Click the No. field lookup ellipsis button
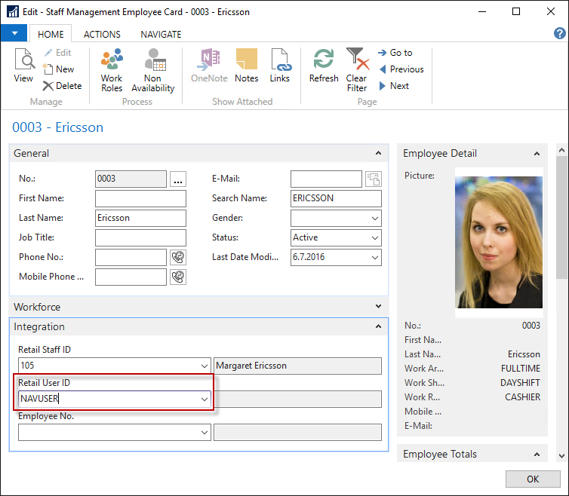This screenshot has height=496, width=569. click(177, 179)
